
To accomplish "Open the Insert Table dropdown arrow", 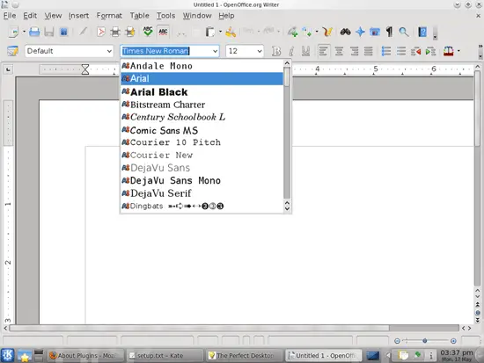I will pyautogui.click(x=317, y=32).
